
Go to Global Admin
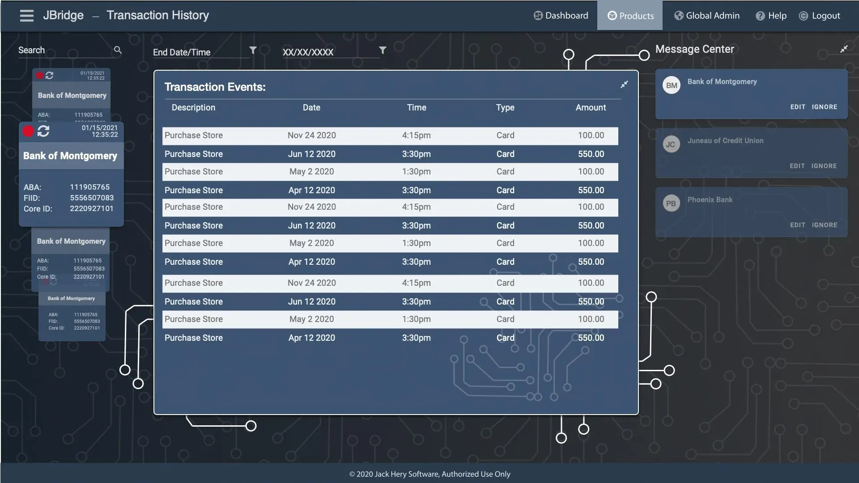707,16
